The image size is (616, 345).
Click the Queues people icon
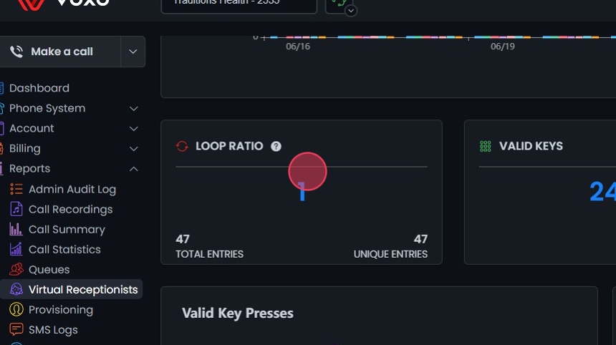(x=16, y=269)
